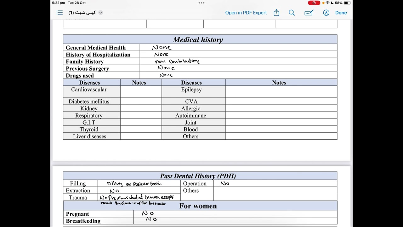Tap the red screen recording indicator
The image size is (403, 227).
[314, 3]
